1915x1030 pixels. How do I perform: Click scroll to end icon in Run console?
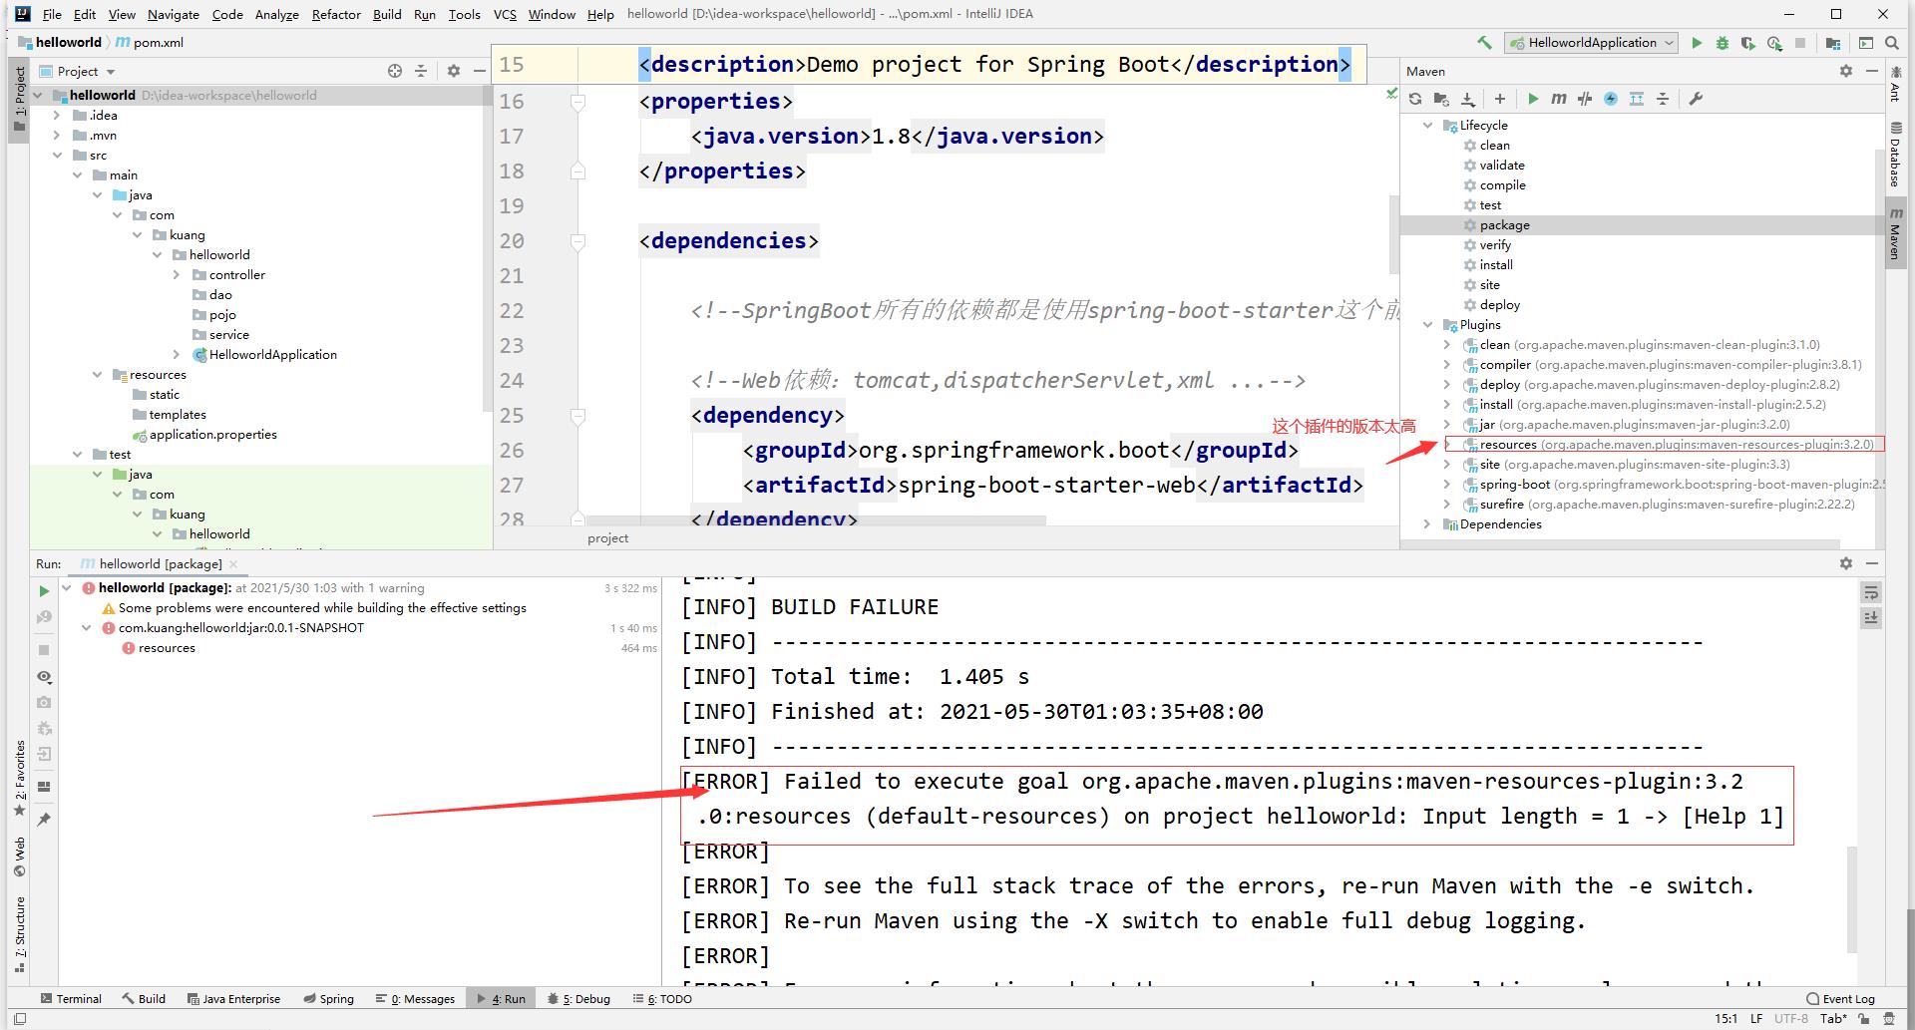click(x=1871, y=618)
